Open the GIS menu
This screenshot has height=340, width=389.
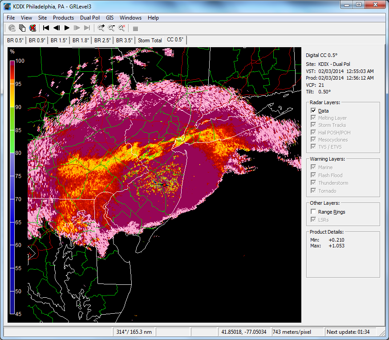click(x=109, y=18)
